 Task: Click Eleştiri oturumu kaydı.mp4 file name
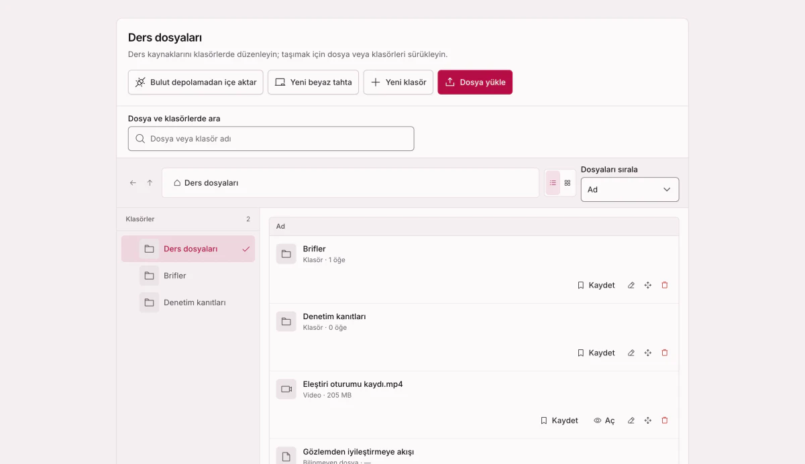click(x=353, y=384)
